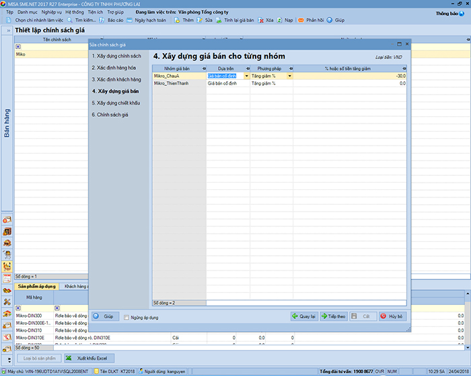Viewport: 471px width, 376px height.
Task: Pin the Phương pháp column header
Action: tap(291, 68)
